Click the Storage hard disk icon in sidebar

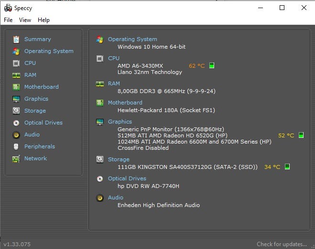coord(16,111)
